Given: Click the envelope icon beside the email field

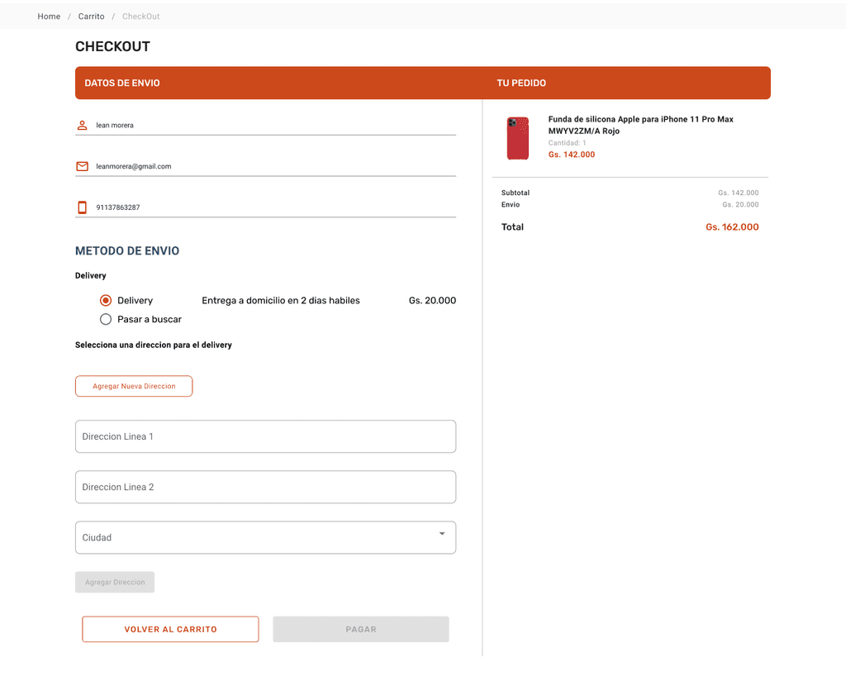Looking at the screenshot, I should click(82, 166).
